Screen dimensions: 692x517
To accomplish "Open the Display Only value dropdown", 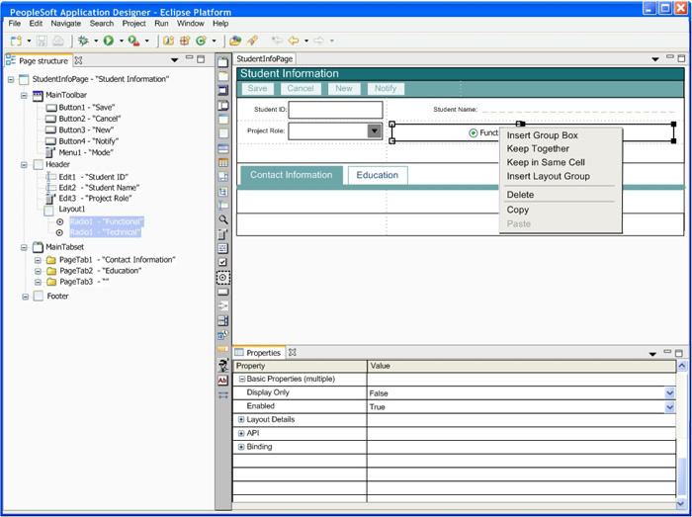I will coord(670,393).
